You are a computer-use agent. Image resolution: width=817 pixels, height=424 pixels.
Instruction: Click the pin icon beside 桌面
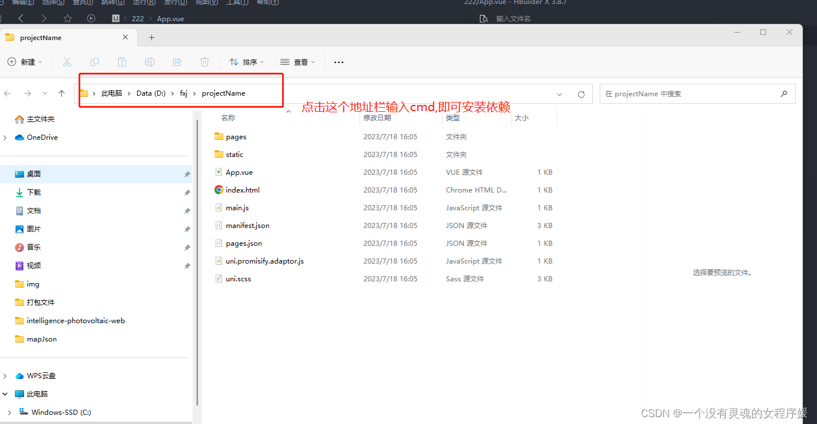(x=187, y=174)
